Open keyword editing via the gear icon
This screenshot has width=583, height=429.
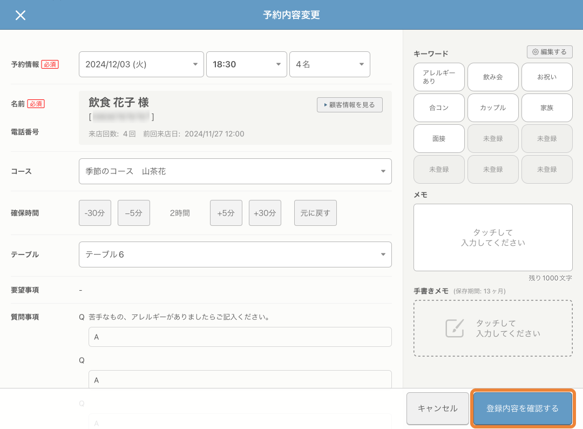[x=550, y=52]
